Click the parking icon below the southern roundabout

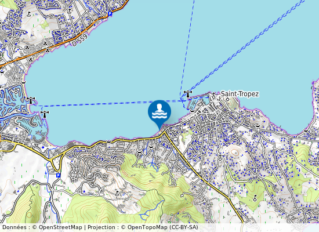click(x=59, y=175)
